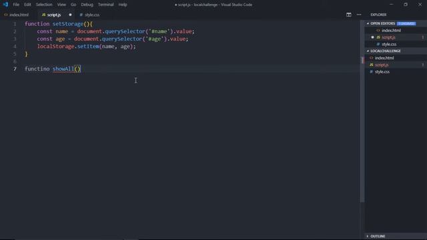Click the EXPLORER panel title
The width and height of the screenshot is (427, 240).
point(378,15)
